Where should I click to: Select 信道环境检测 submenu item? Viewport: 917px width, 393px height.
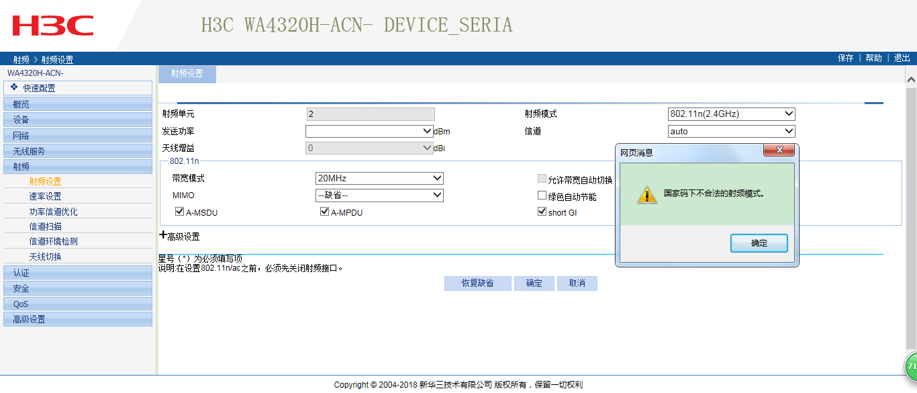point(53,241)
